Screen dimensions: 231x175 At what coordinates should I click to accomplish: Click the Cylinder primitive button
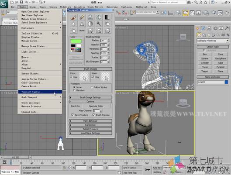[205, 63]
